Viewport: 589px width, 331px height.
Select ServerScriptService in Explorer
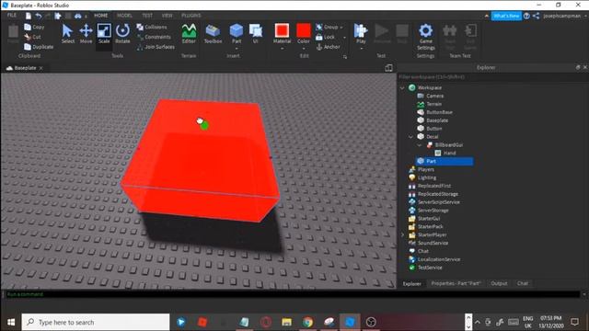pyautogui.click(x=434, y=202)
